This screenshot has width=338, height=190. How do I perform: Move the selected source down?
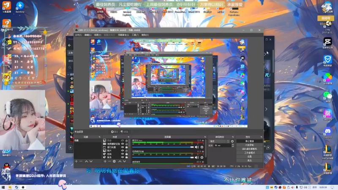(x=124, y=161)
